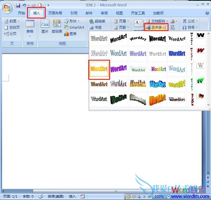The image size is (211, 200).
Task: Open the 表格 (Table) dropdown
Action: point(30,28)
